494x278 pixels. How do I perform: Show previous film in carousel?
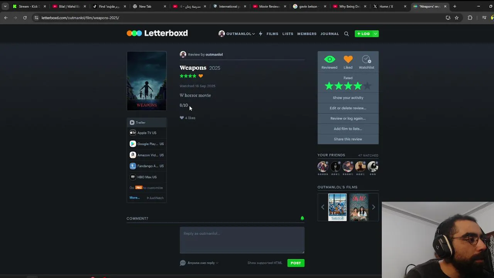tap(323, 207)
